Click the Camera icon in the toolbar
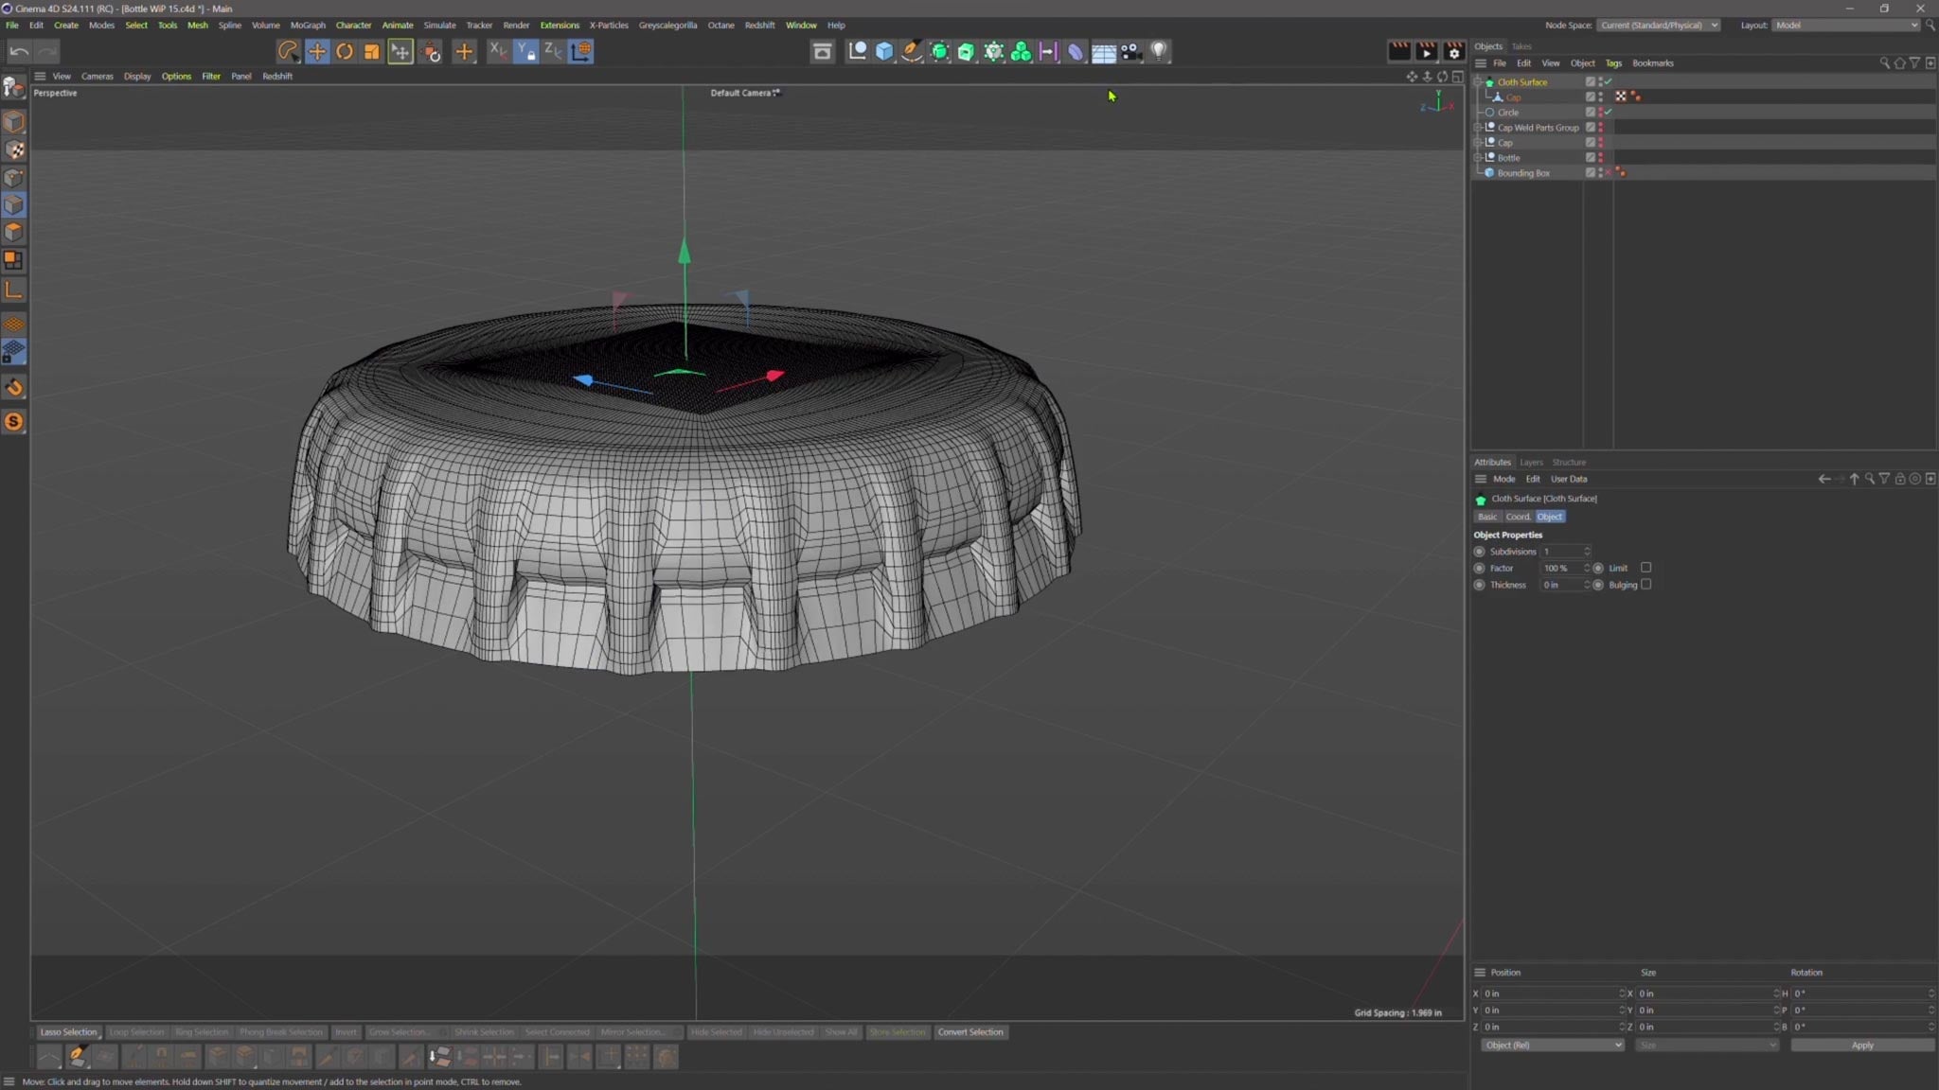Screen dimensions: 1939x1090 [x=1130, y=51]
